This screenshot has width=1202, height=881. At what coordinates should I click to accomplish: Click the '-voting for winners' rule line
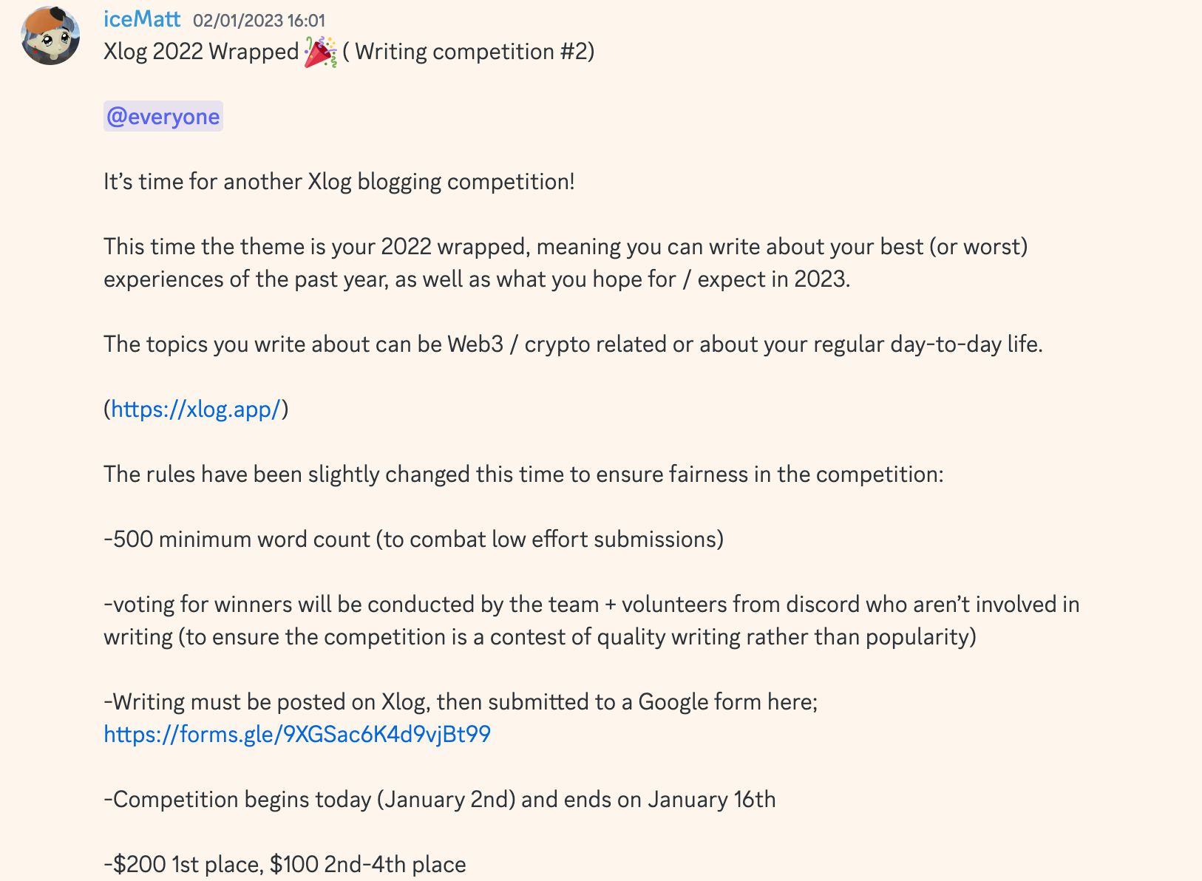(591, 605)
